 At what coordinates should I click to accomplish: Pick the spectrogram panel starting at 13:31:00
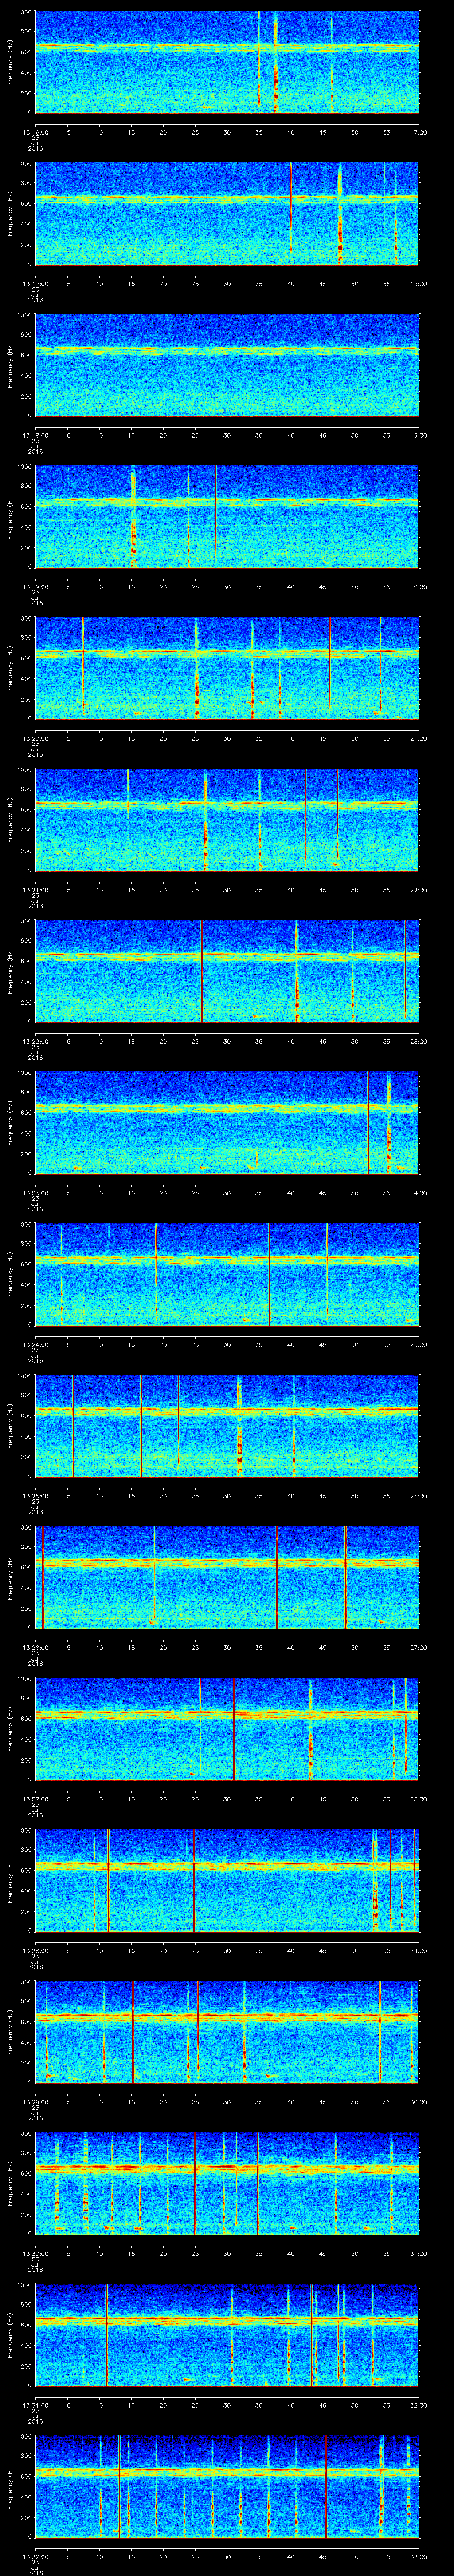227,2334
